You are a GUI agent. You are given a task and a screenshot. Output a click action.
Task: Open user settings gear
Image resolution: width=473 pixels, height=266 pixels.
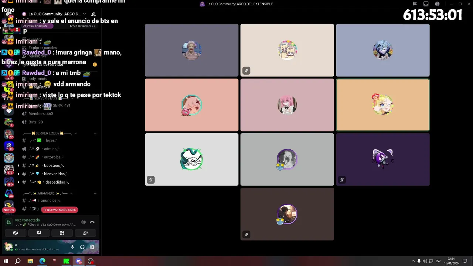point(92,247)
